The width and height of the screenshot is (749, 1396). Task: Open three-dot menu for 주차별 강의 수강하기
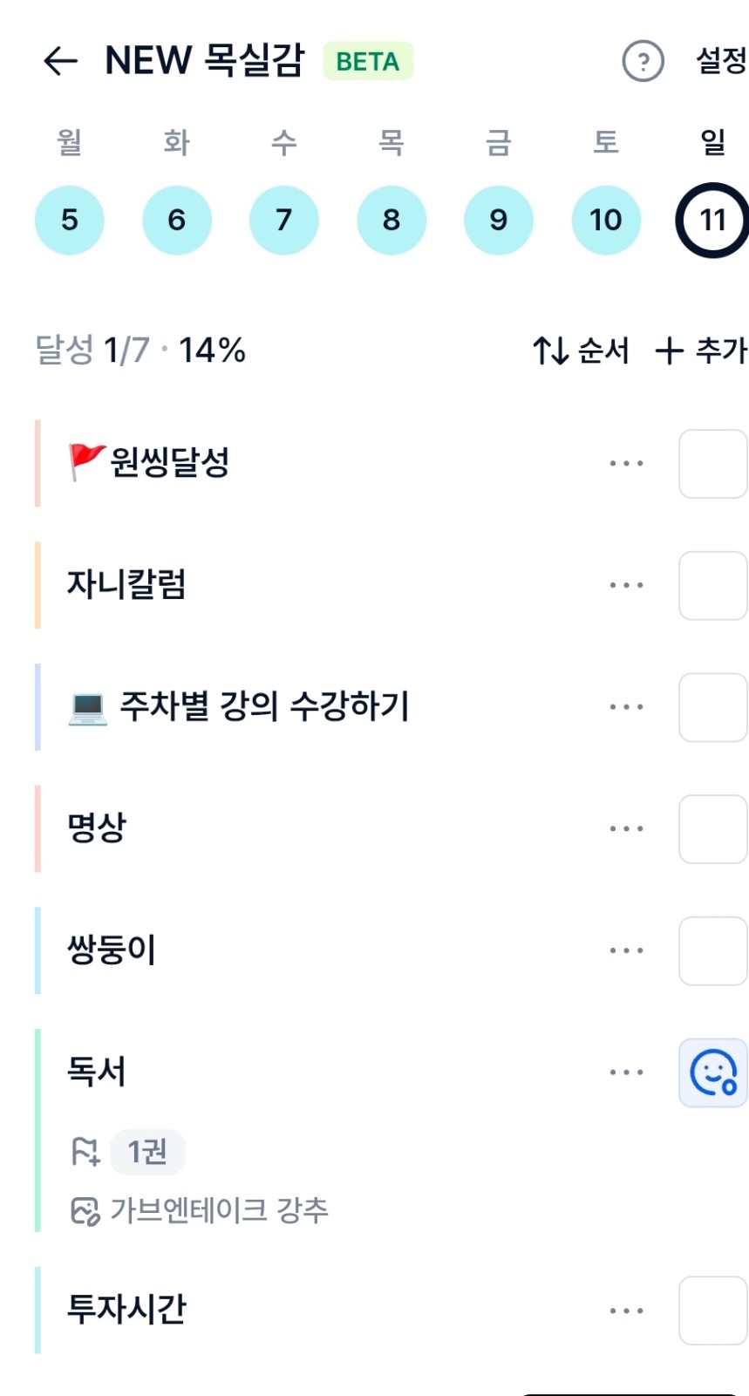pos(626,707)
